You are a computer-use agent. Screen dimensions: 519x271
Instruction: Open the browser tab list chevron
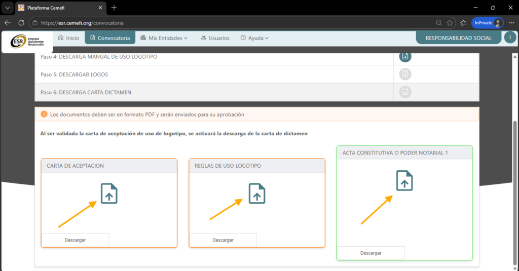(x=7, y=8)
